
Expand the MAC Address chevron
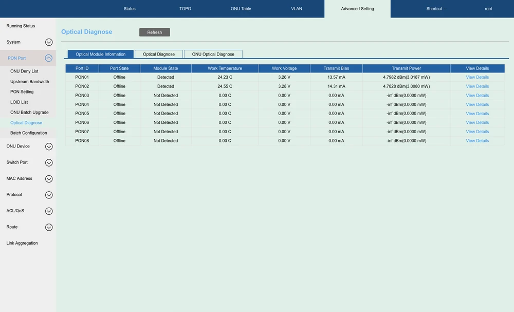coord(49,179)
